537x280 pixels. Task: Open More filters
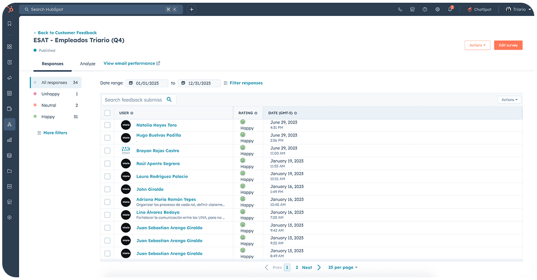coord(52,133)
